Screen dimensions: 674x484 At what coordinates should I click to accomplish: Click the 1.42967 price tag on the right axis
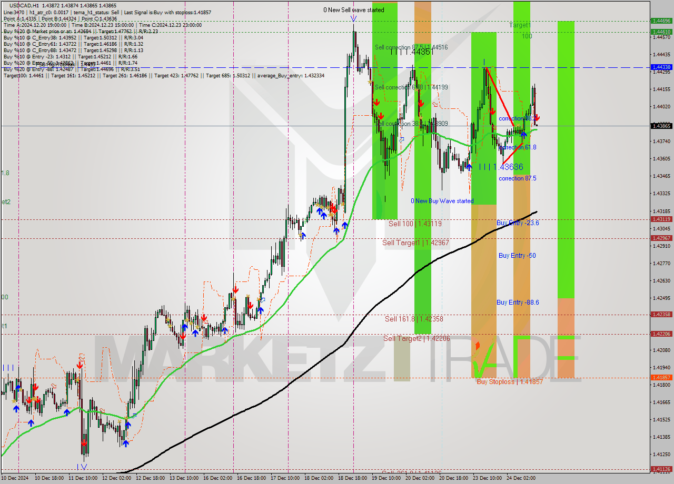point(661,238)
